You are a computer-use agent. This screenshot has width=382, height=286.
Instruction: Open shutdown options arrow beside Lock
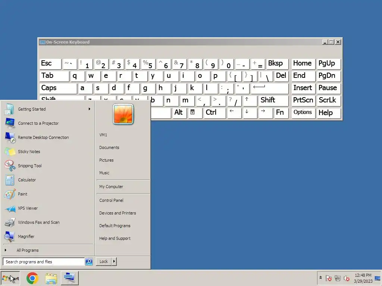pos(114,261)
